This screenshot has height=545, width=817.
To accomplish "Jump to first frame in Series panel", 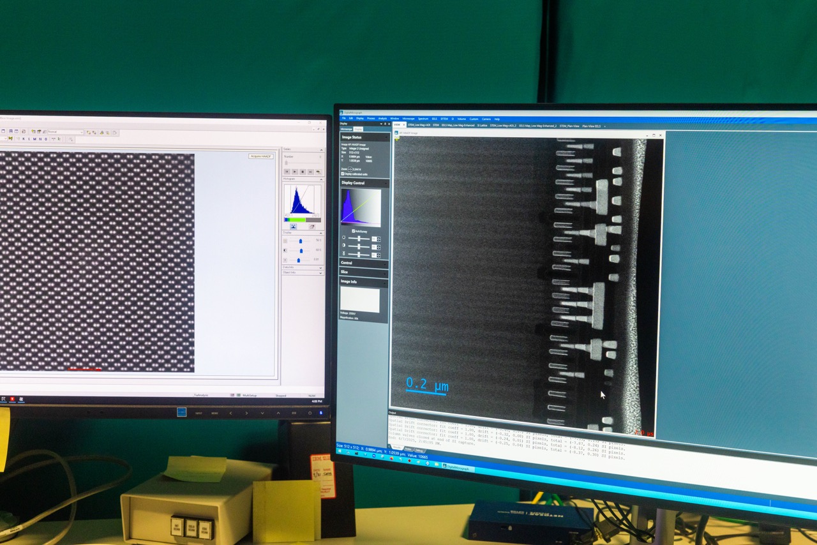I will (x=287, y=172).
